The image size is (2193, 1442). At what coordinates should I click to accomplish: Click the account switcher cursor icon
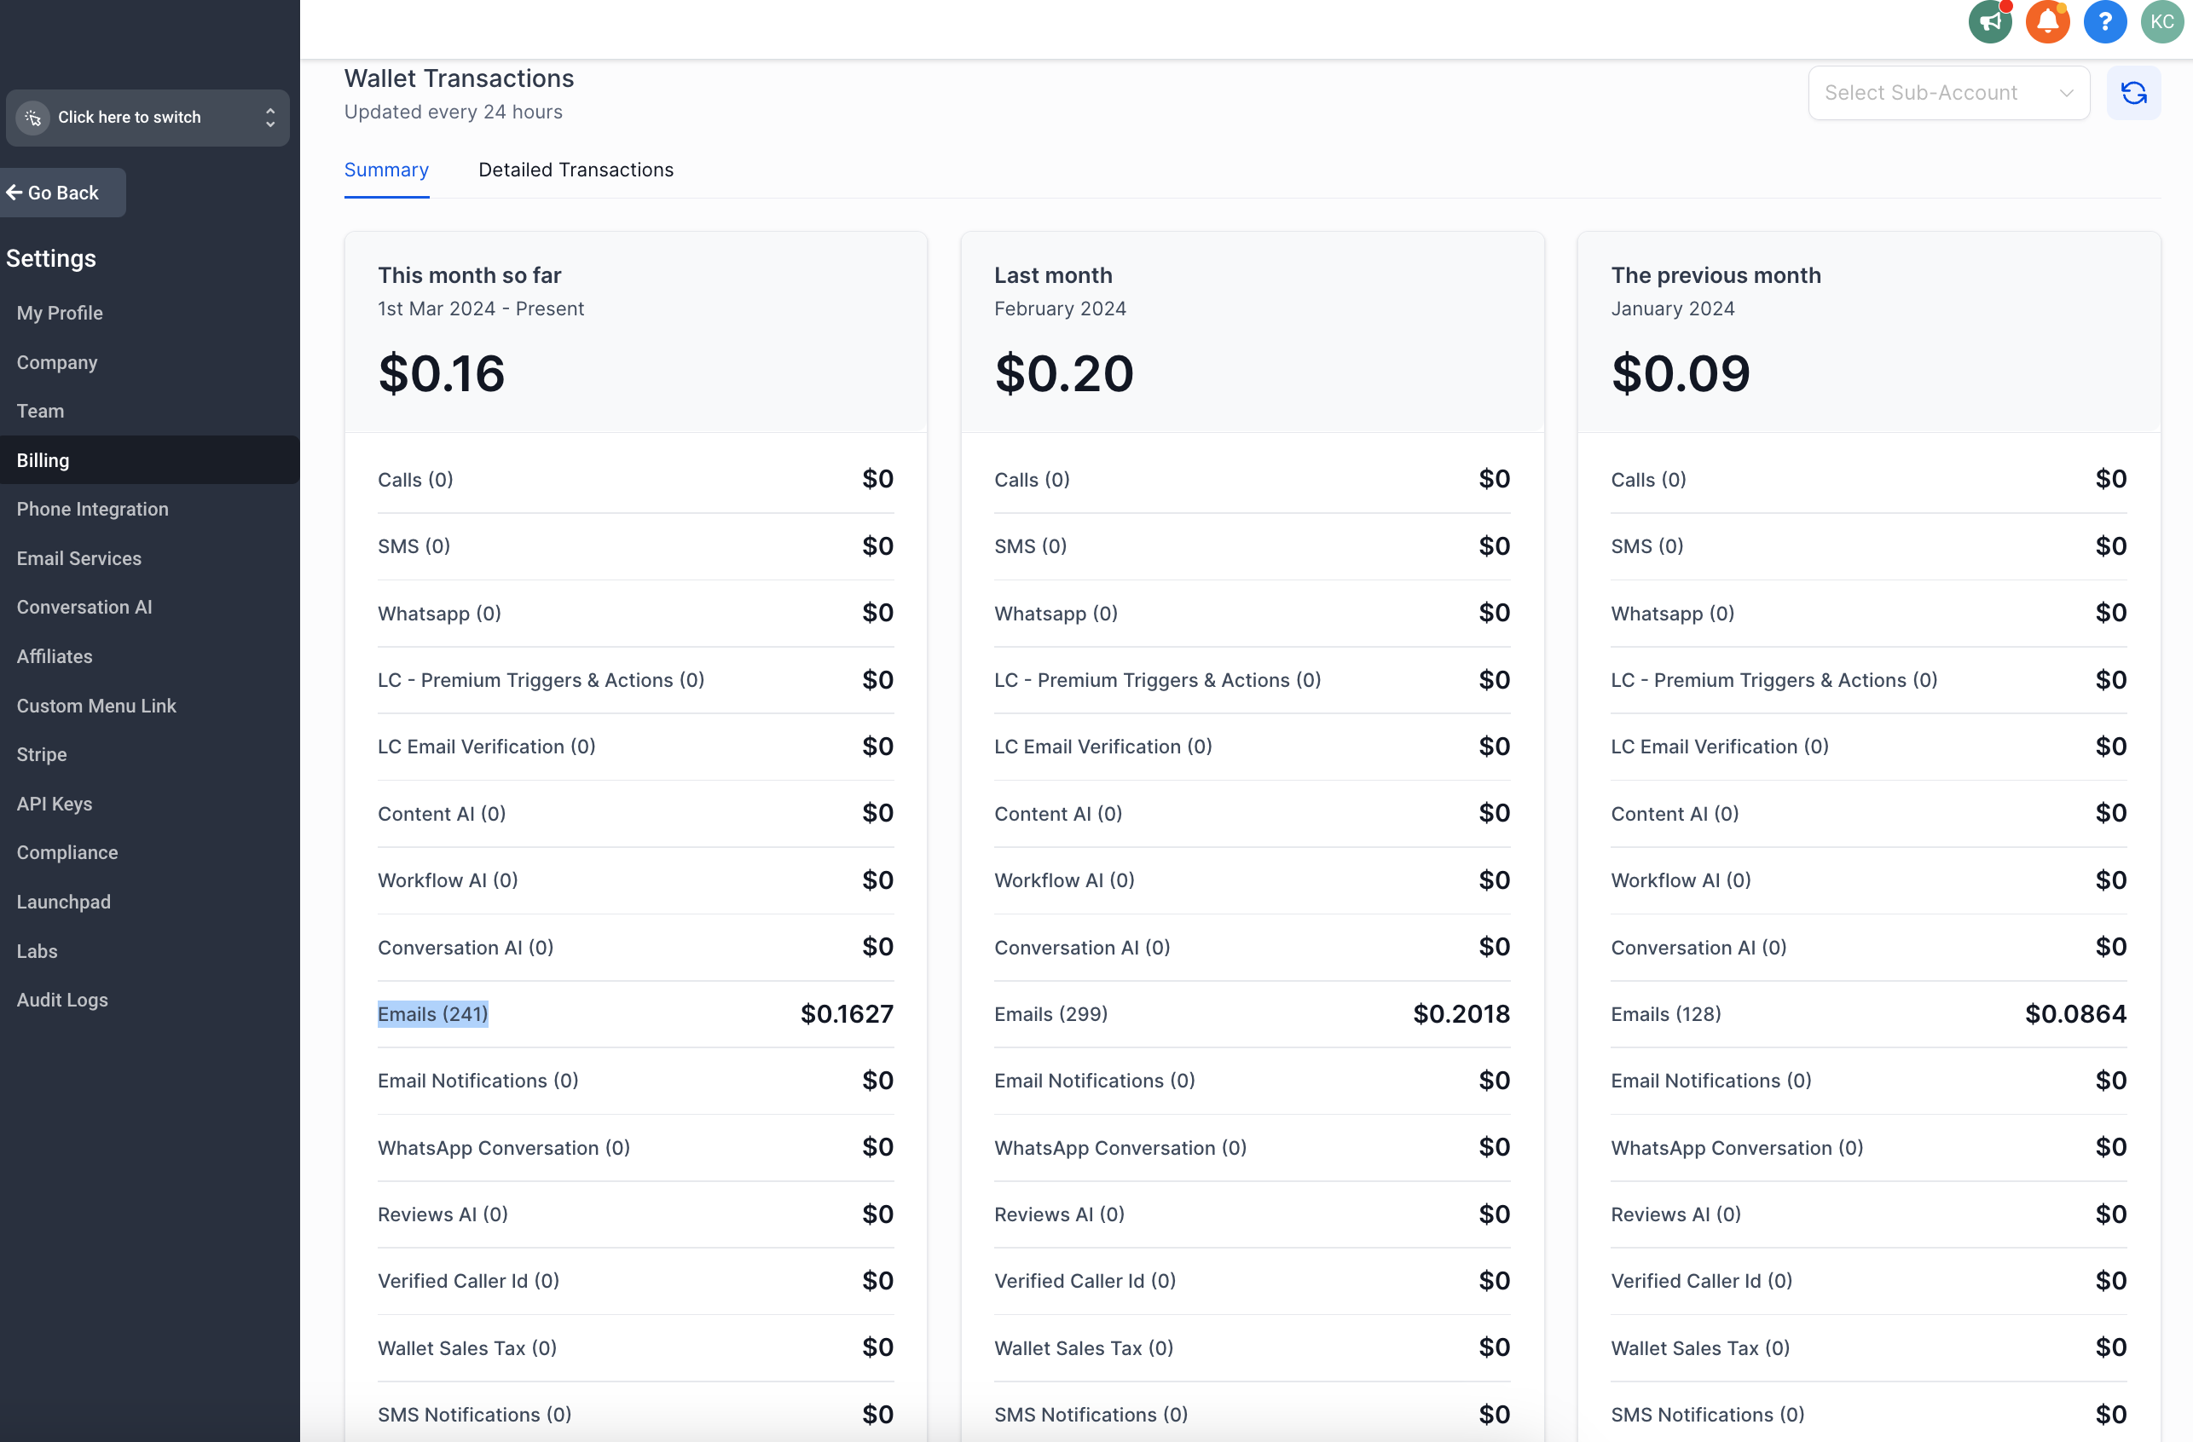33,118
